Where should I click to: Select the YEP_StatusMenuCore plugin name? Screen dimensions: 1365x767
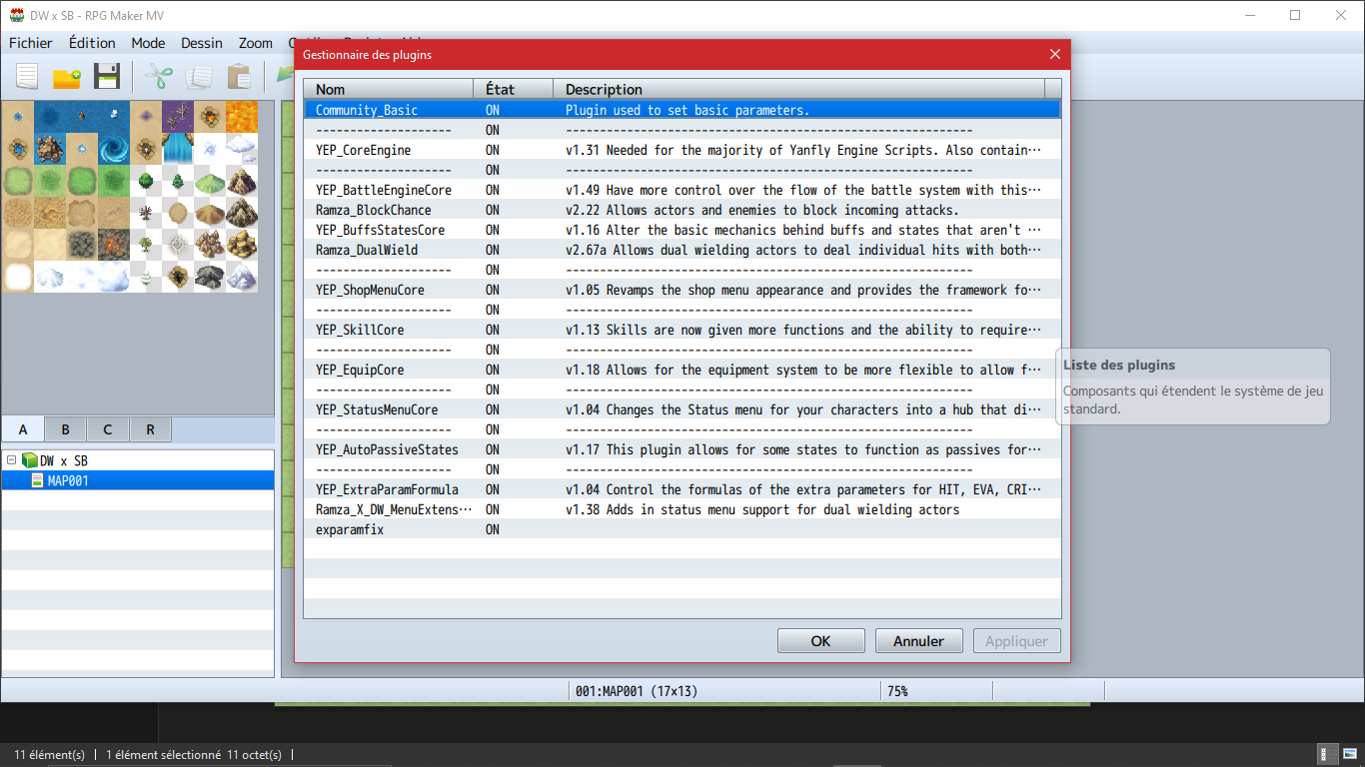377,409
